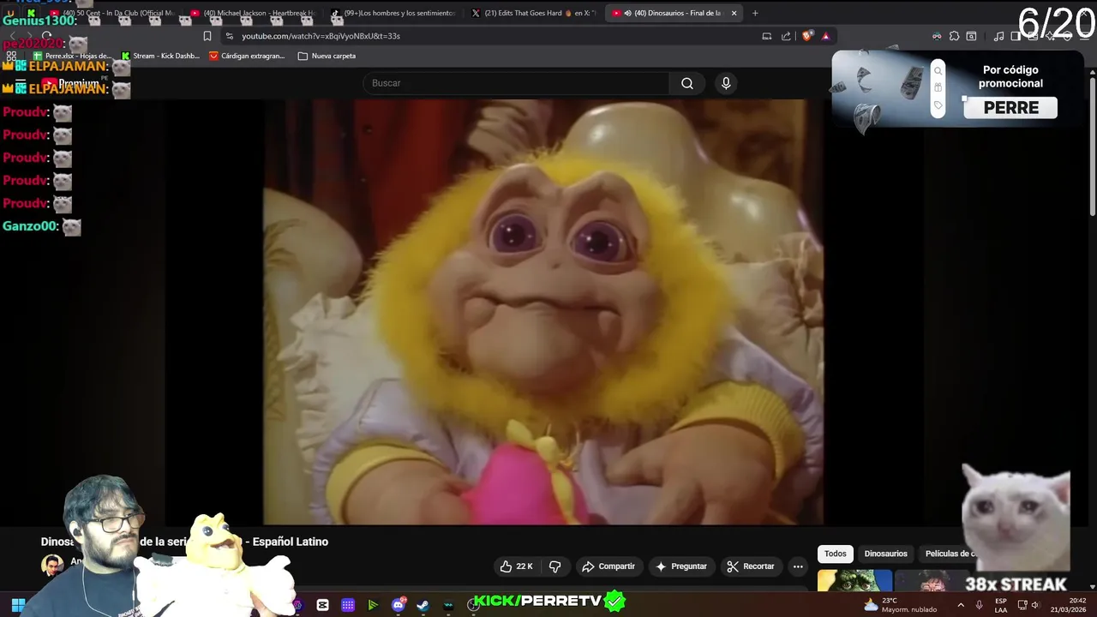The width and height of the screenshot is (1097, 617).
Task: Activate voice search microphone icon
Action: [726, 83]
